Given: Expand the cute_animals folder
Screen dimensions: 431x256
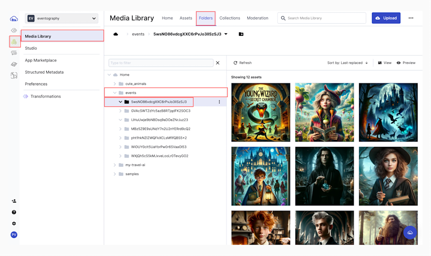Looking at the screenshot, I should point(114,84).
